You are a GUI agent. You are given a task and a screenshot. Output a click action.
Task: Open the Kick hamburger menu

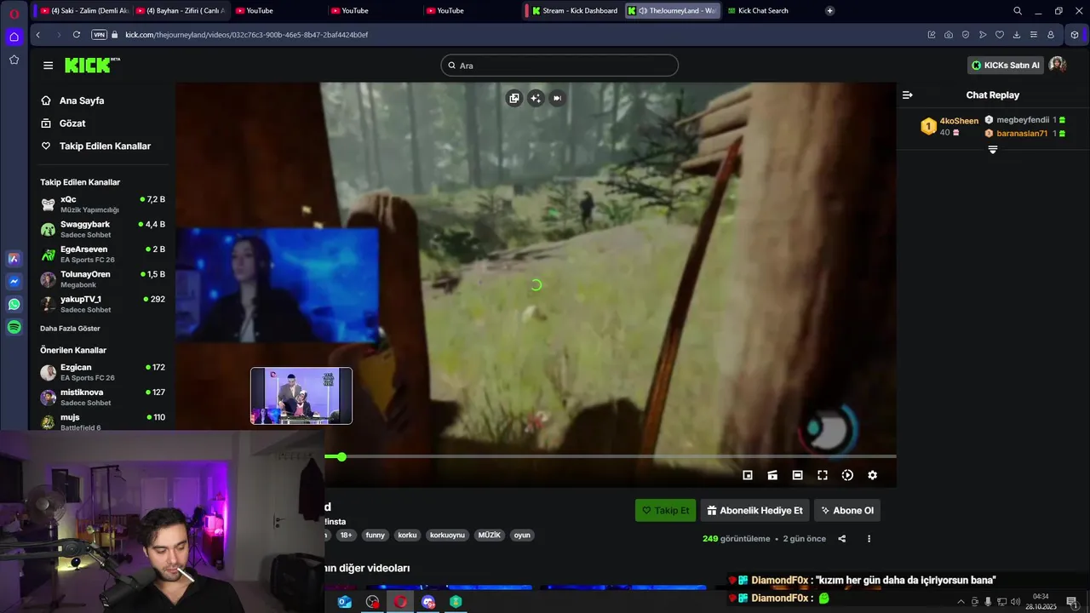point(48,66)
